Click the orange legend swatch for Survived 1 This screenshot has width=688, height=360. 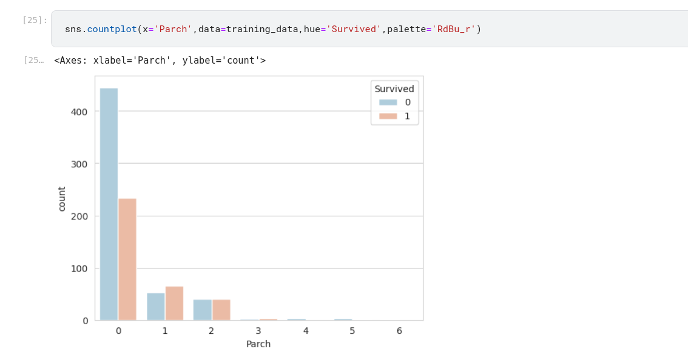(388, 116)
